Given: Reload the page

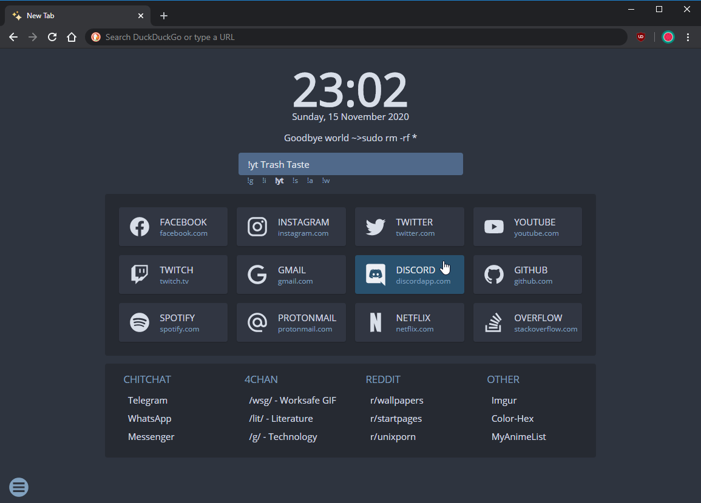Looking at the screenshot, I should pyautogui.click(x=52, y=37).
